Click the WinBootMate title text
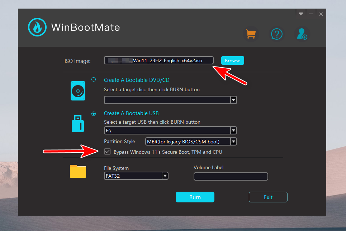Screen dimensions: 346x231 pyautogui.click(x=86, y=28)
